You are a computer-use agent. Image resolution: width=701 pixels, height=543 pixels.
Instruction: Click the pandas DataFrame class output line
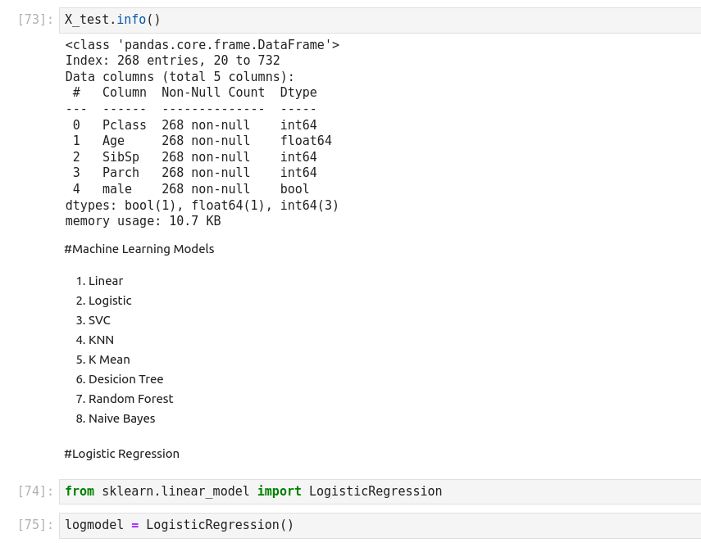tap(202, 45)
